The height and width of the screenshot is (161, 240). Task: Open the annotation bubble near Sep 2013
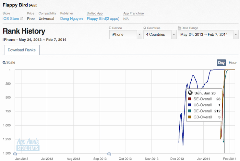pyautogui.click(x=109, y=154)
